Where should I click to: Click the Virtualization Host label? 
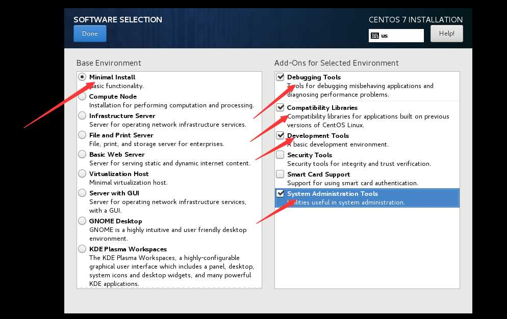pyautogui.click(x=119, y=174)
